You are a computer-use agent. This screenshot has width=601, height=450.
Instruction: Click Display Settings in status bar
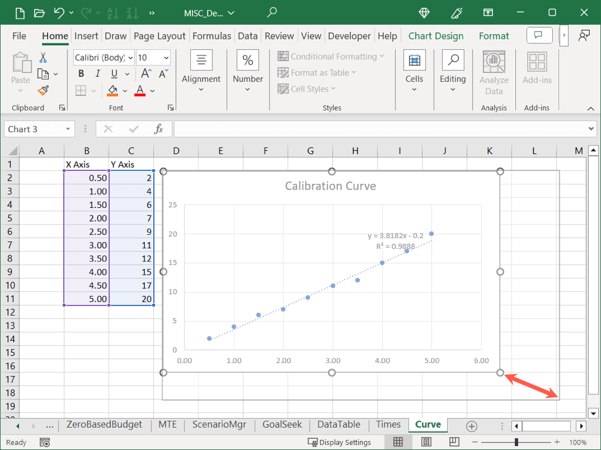340,442
